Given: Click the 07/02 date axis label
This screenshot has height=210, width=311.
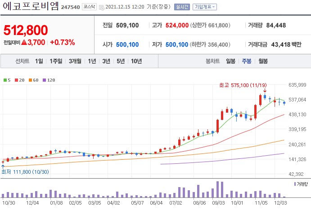Looking at the screenshot, I should [x=176, y=203].
